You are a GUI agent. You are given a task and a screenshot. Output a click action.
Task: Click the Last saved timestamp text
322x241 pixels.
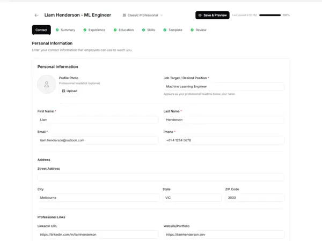(244, 15)
